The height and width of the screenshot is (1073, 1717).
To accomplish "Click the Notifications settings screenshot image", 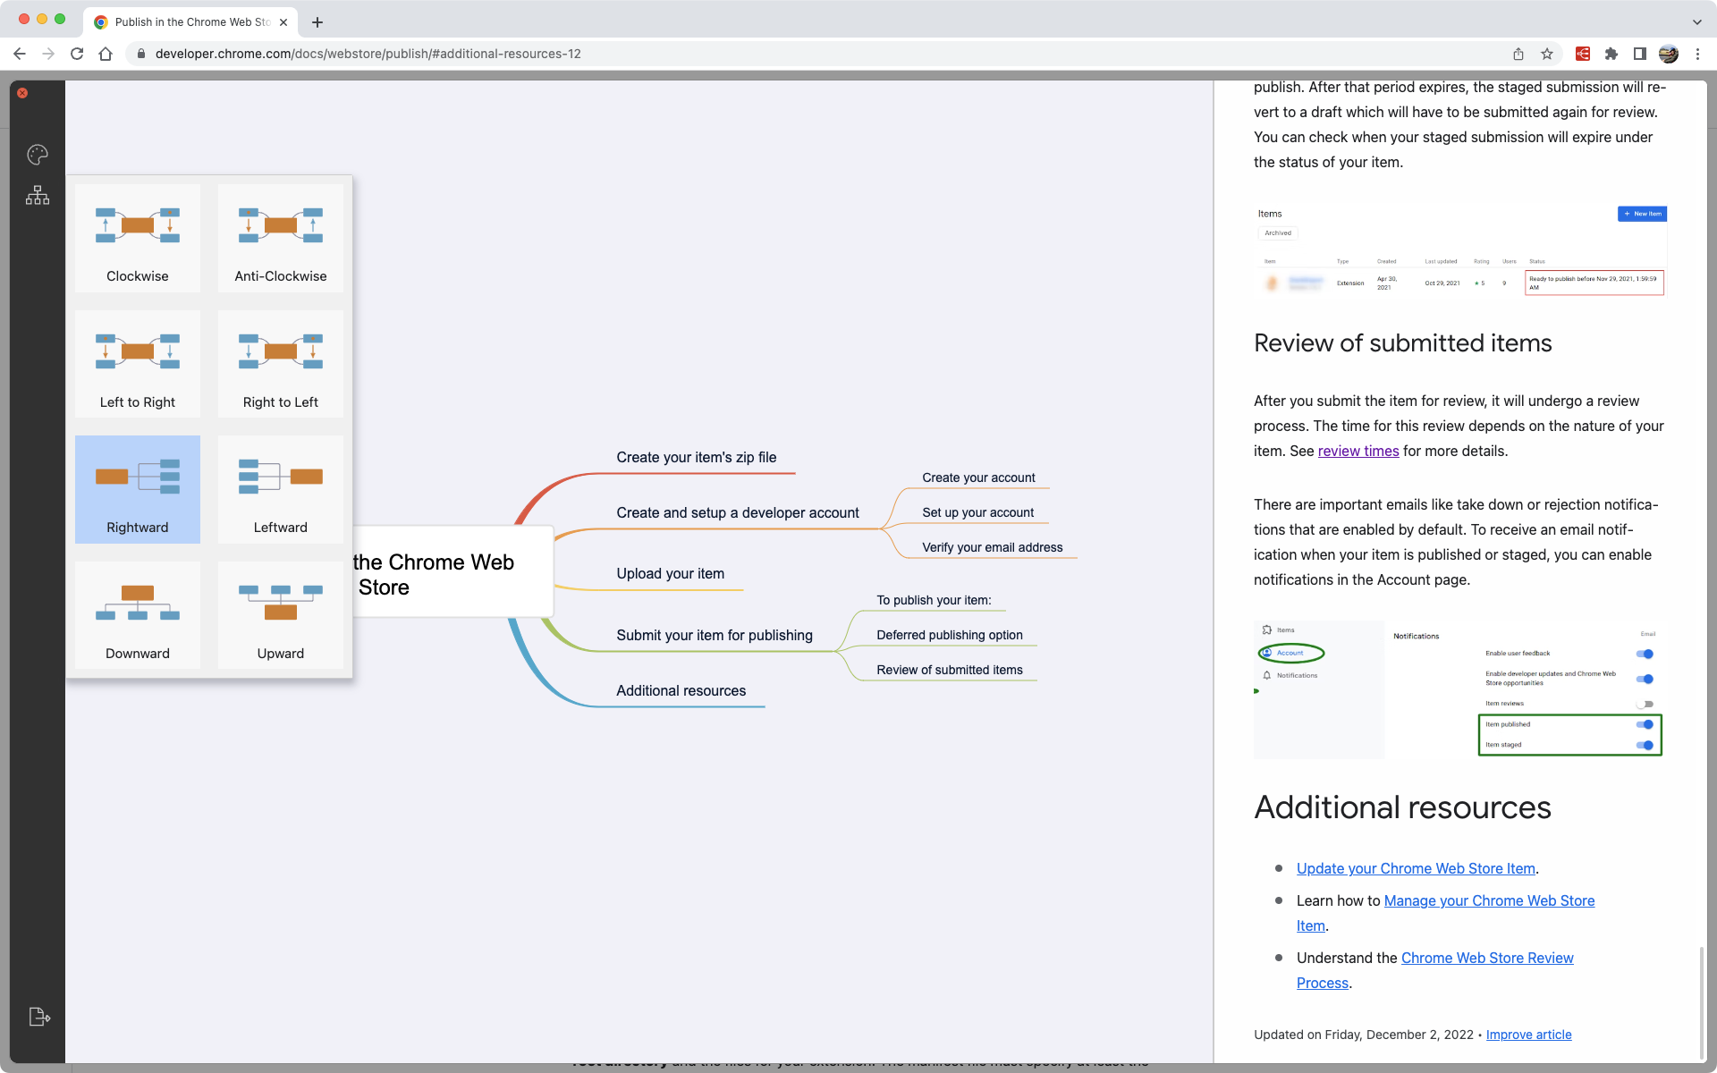I will 1459,689.
